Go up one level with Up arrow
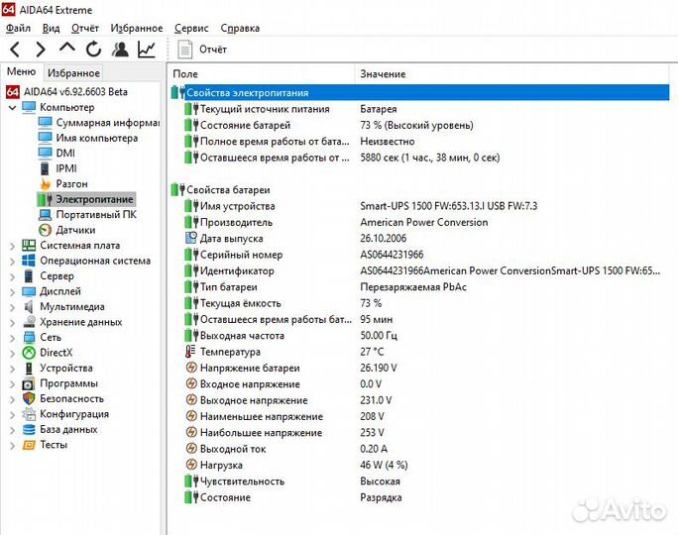Screen dimensions: 678x535 (x=67, y=48)
